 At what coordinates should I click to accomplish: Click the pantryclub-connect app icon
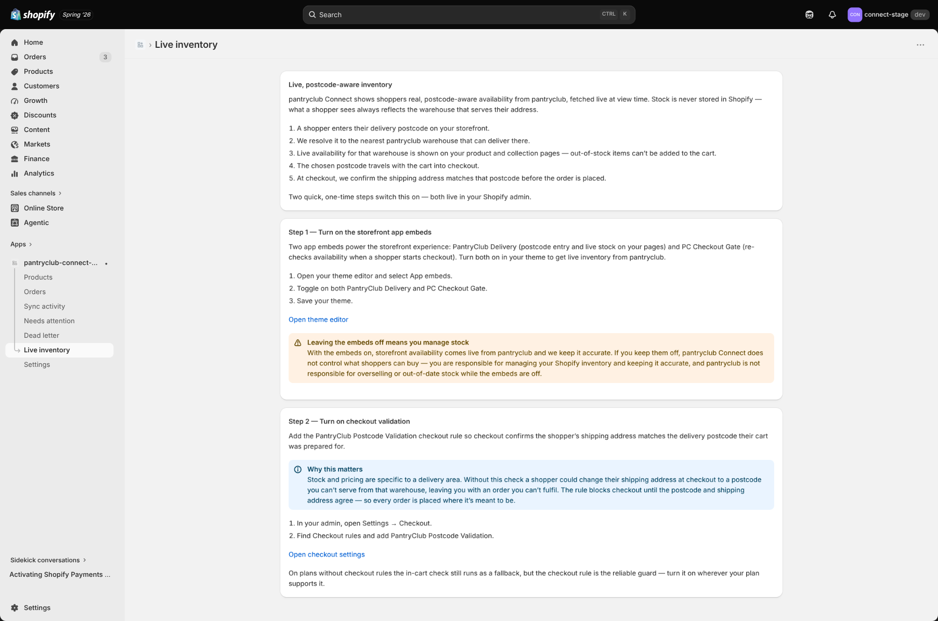point(15,263)
